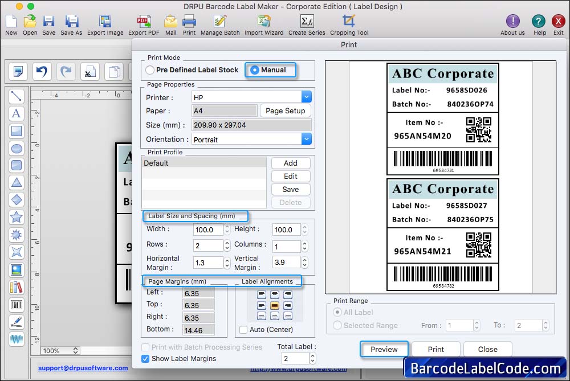The width and height of the screenshot is (570, 381).
Task: Open the support@drpusoftware.com email link
Action: 83,368
